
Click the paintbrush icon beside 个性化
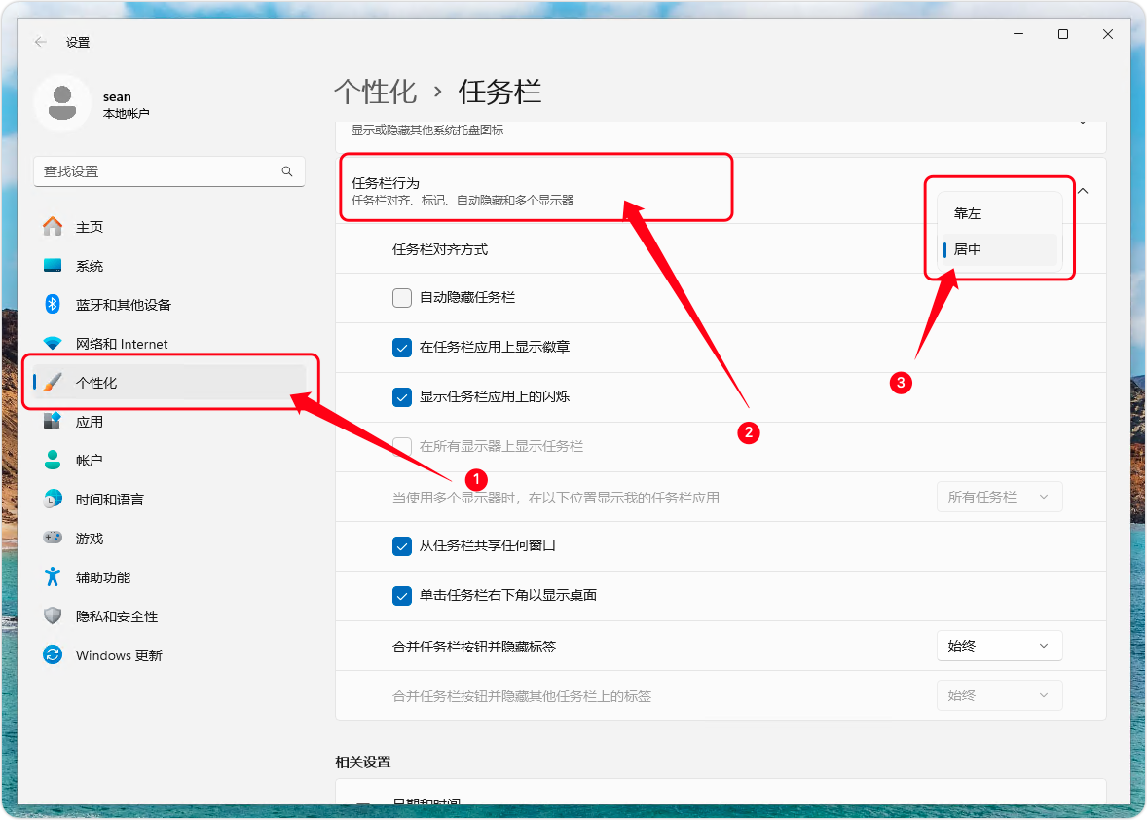click(x=53, y=382)
